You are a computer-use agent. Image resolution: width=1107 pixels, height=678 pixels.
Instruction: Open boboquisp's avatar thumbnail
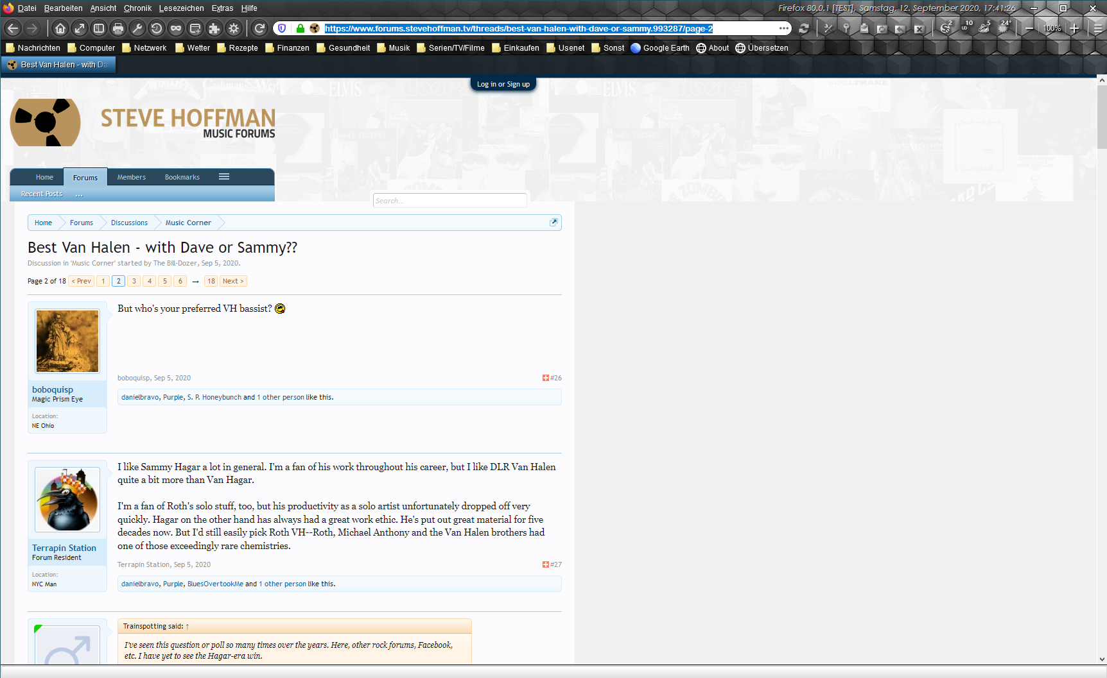(67, 341)
